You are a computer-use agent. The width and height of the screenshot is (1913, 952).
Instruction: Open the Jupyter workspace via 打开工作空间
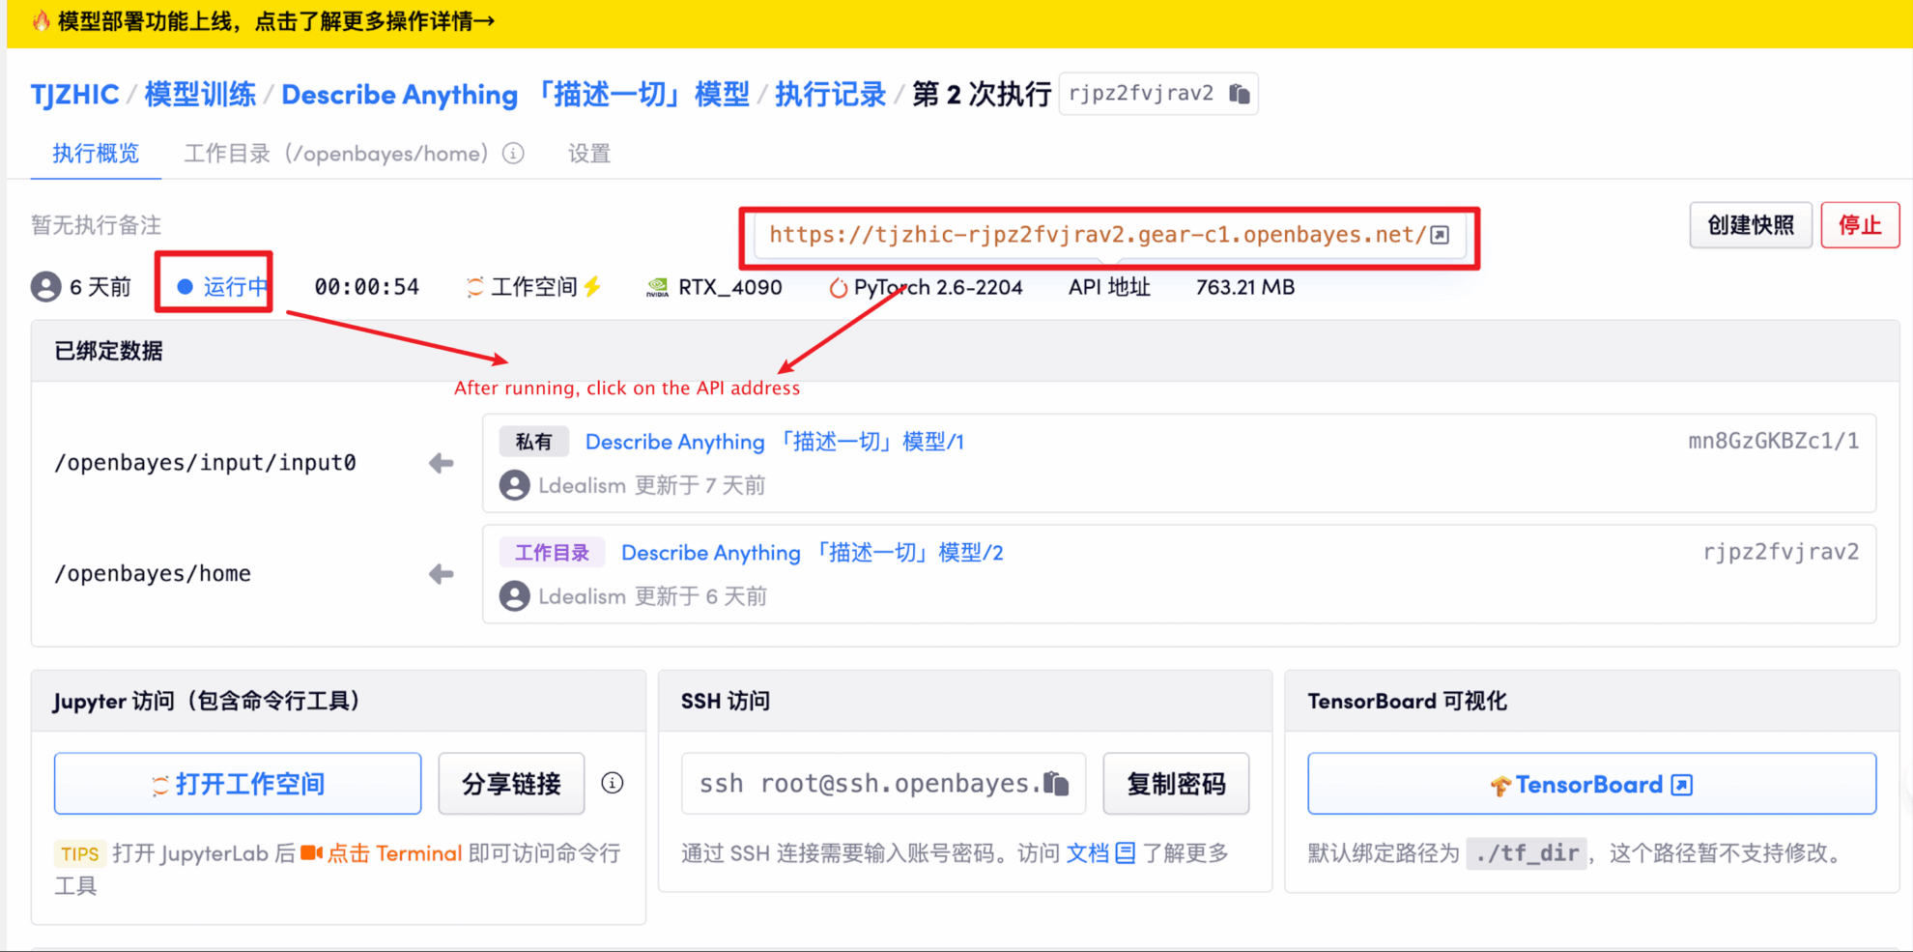coord(238,784)
